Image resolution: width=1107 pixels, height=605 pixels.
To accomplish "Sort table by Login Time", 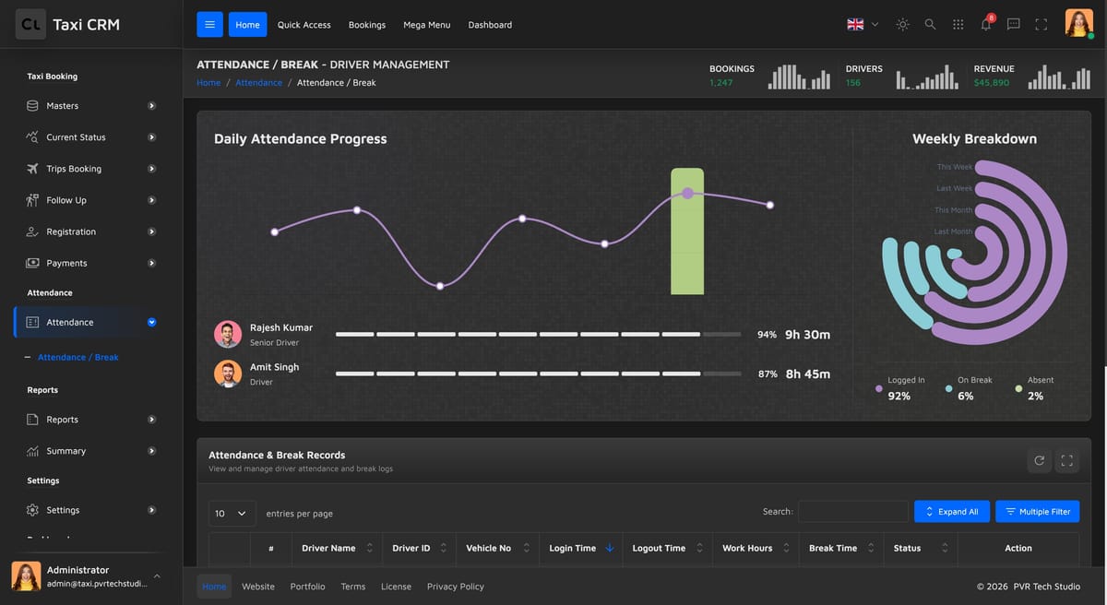I will pyautogui.click(x=581, y=548).
